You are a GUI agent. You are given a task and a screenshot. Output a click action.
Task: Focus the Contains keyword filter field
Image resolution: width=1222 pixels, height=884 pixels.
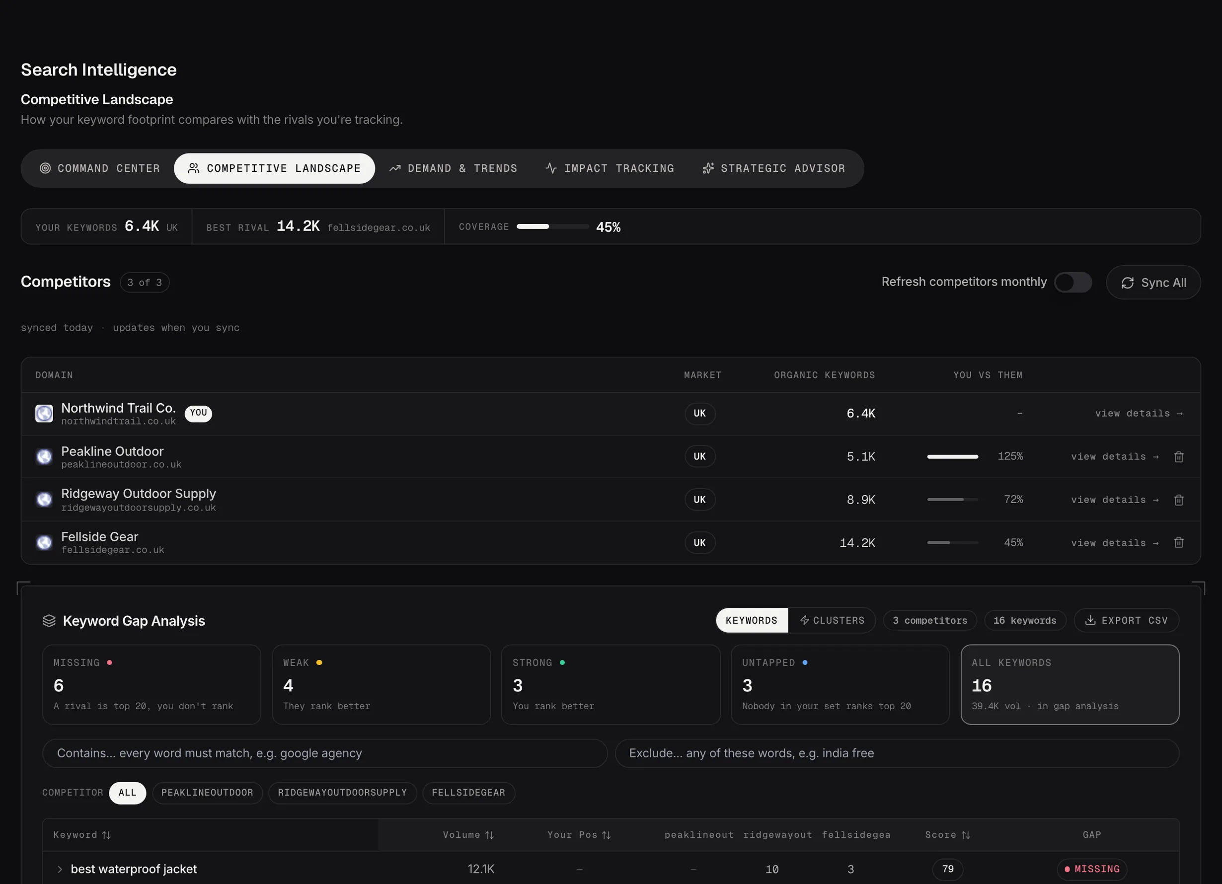[x=325, y=754]
